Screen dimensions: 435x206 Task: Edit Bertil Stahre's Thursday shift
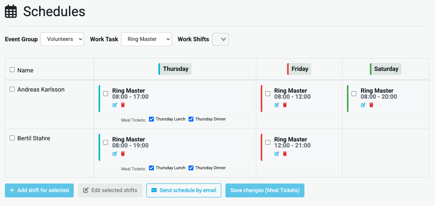click(x=115, y=154)
